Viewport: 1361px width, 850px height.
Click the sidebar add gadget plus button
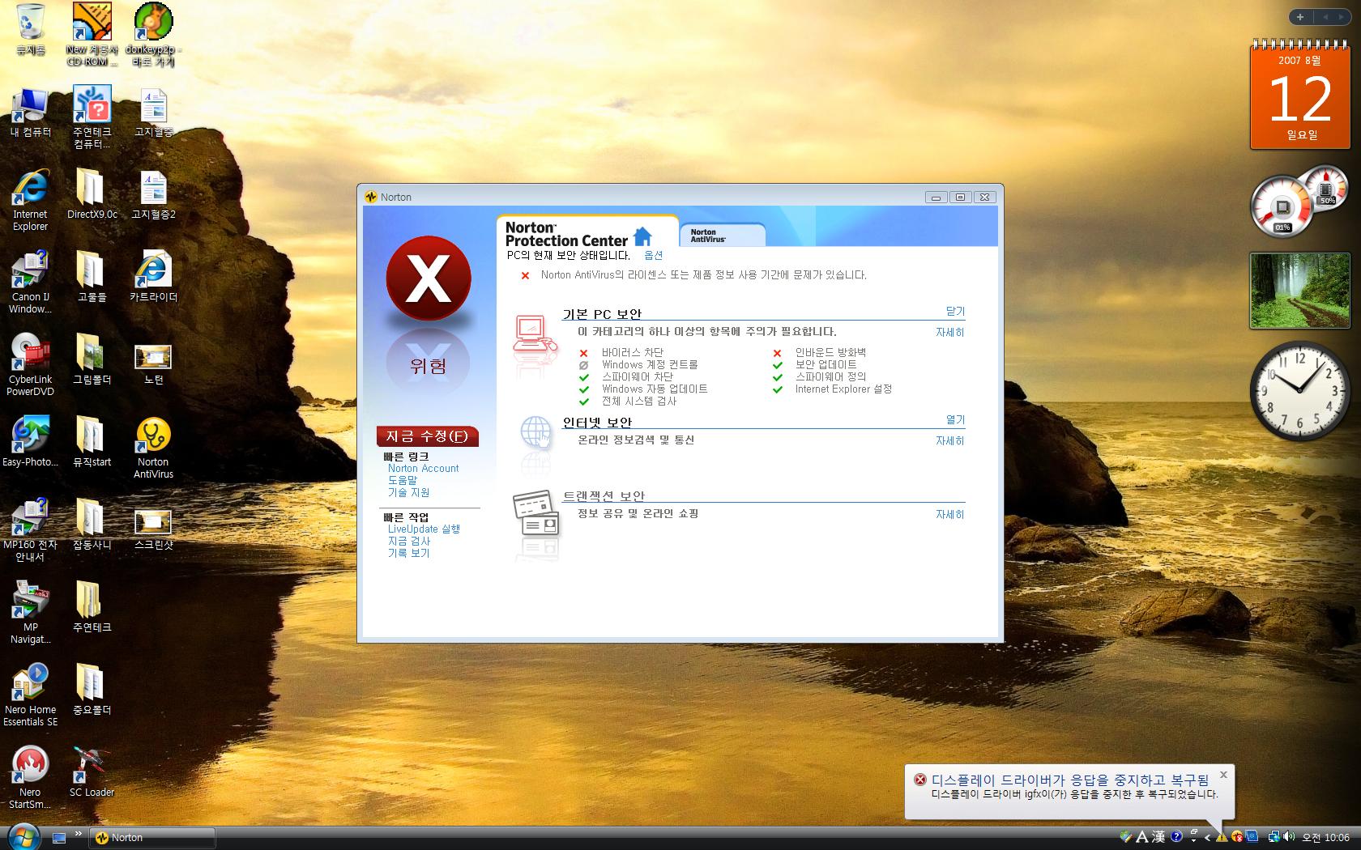pyautogui.click(x=1299, y=17)
